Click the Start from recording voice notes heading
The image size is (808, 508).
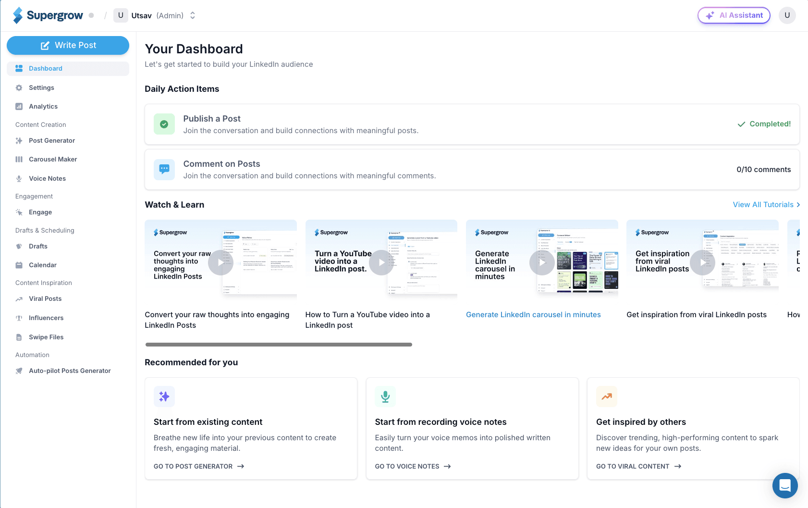coord(441,422)
